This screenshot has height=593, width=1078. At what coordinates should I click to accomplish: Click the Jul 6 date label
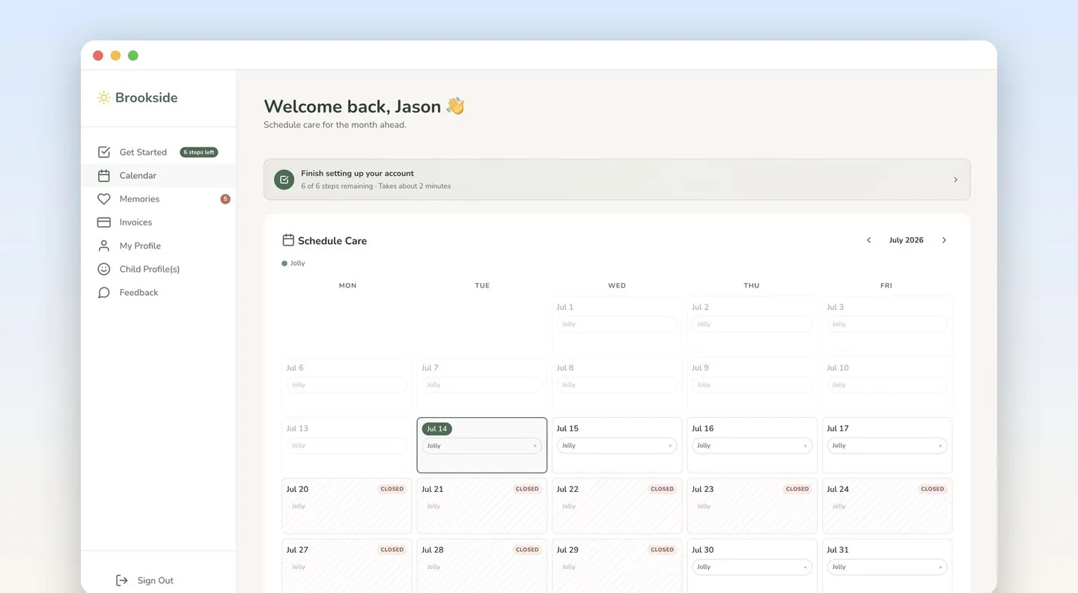(295, 368)
